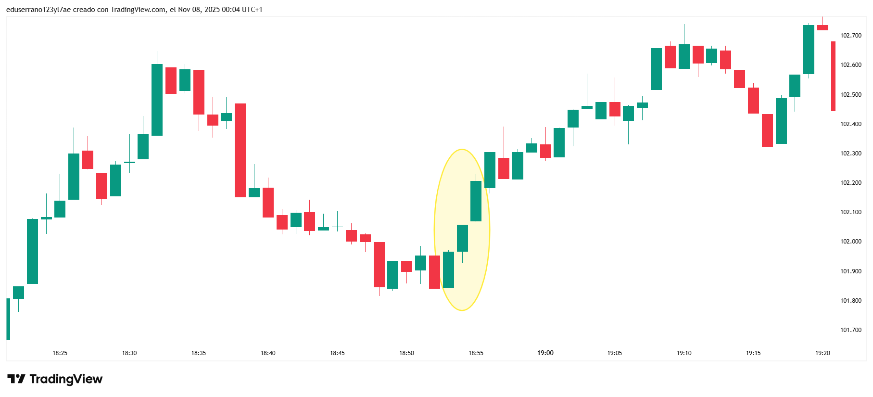Click the 102.300 price scale label
The width and height of the screenshot is (873, 397).
coord(851,154)
